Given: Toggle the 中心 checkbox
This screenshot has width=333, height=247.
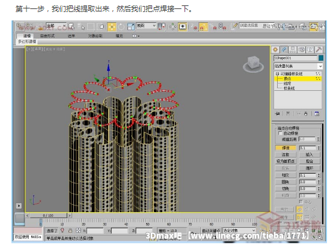Looking at the screenshot, I should pyautogui.click(x=301, y=201).
